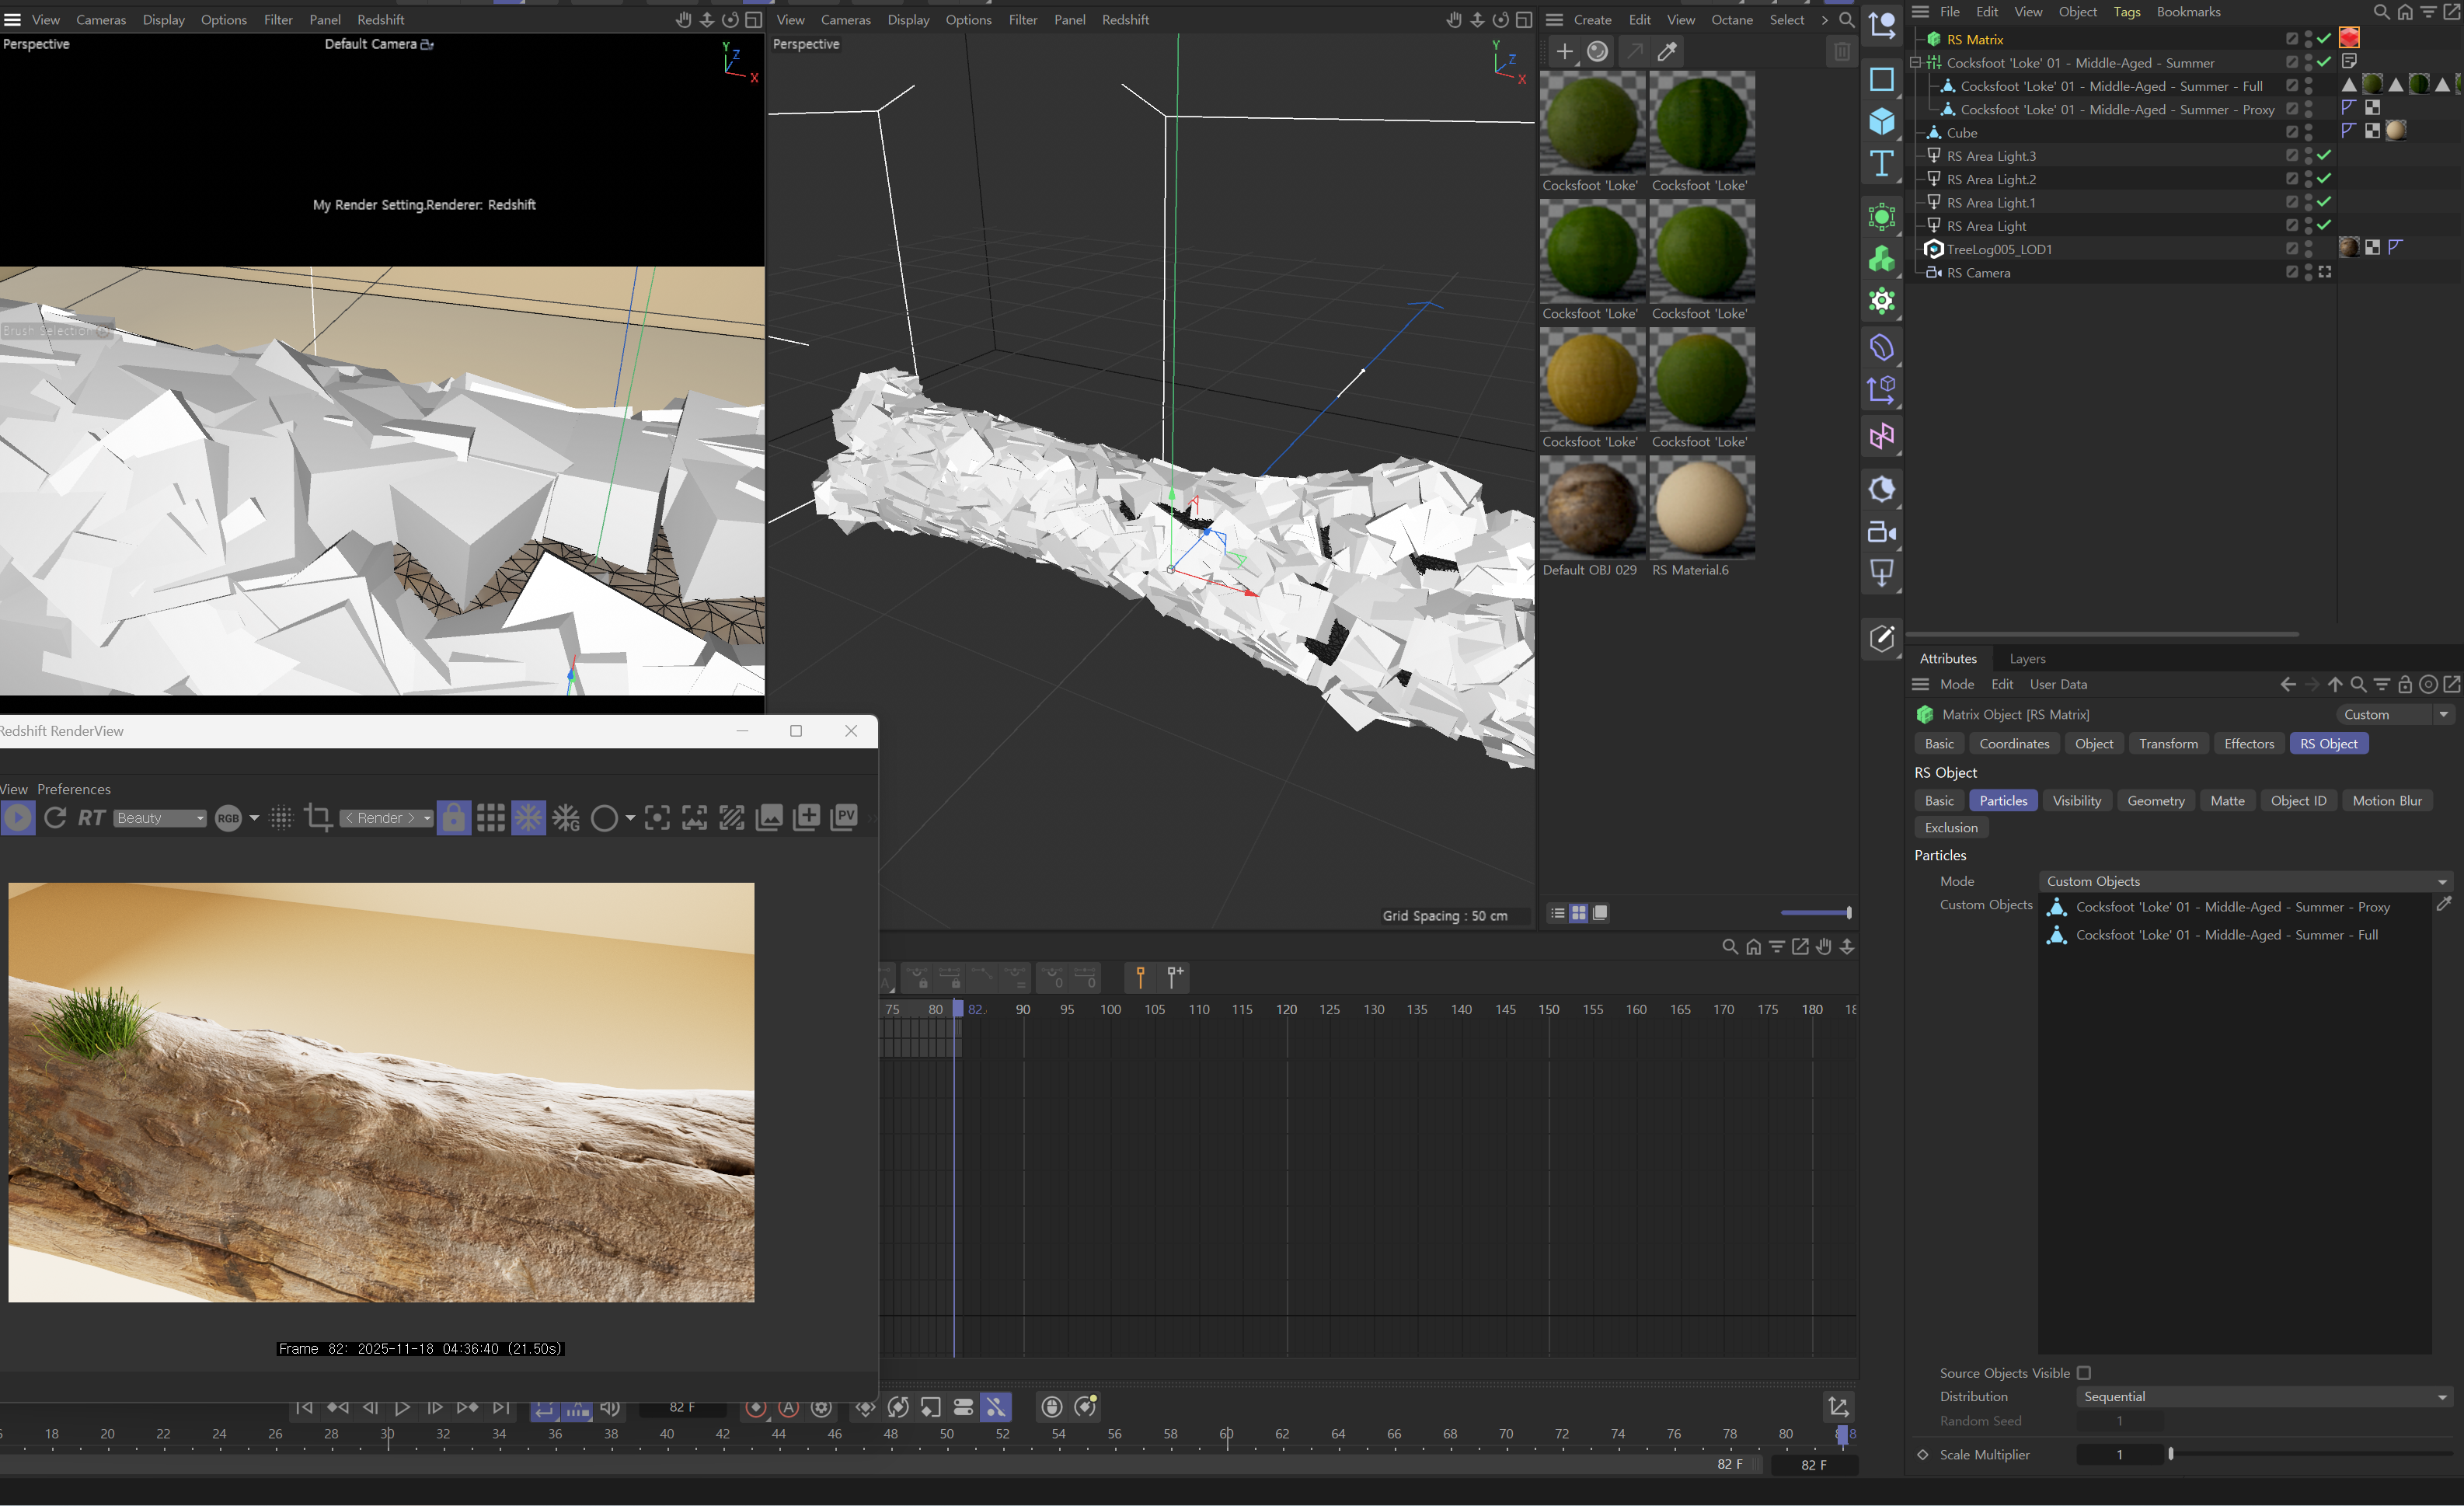Enable the Source Objects Visible checkbox
The image size is (2464, 1506).
pyautogui.click(x=2084, y=1373)
